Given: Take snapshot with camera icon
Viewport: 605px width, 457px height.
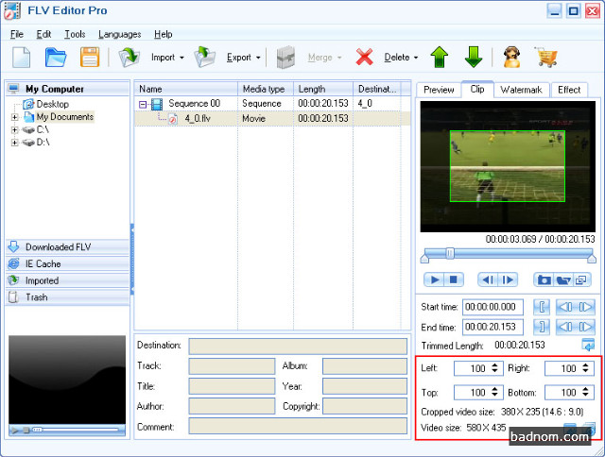Looking at the screenshot, I should [544, 279].
